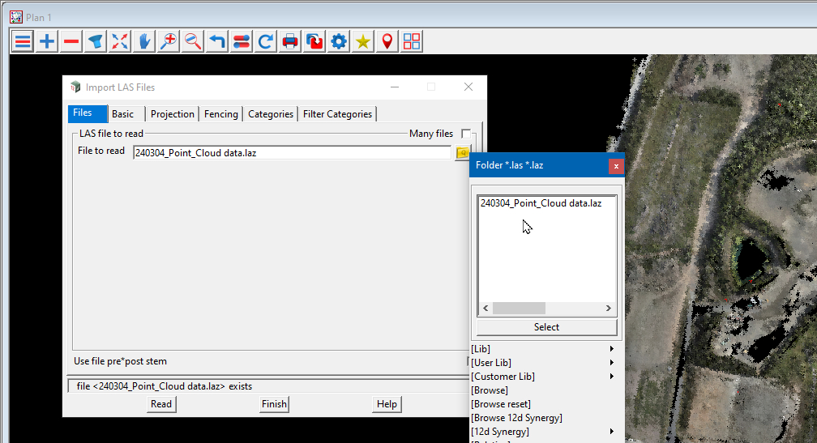Screen dimensions: 817x443
Task: Select the blue hand pan tool
Action: 144,41
